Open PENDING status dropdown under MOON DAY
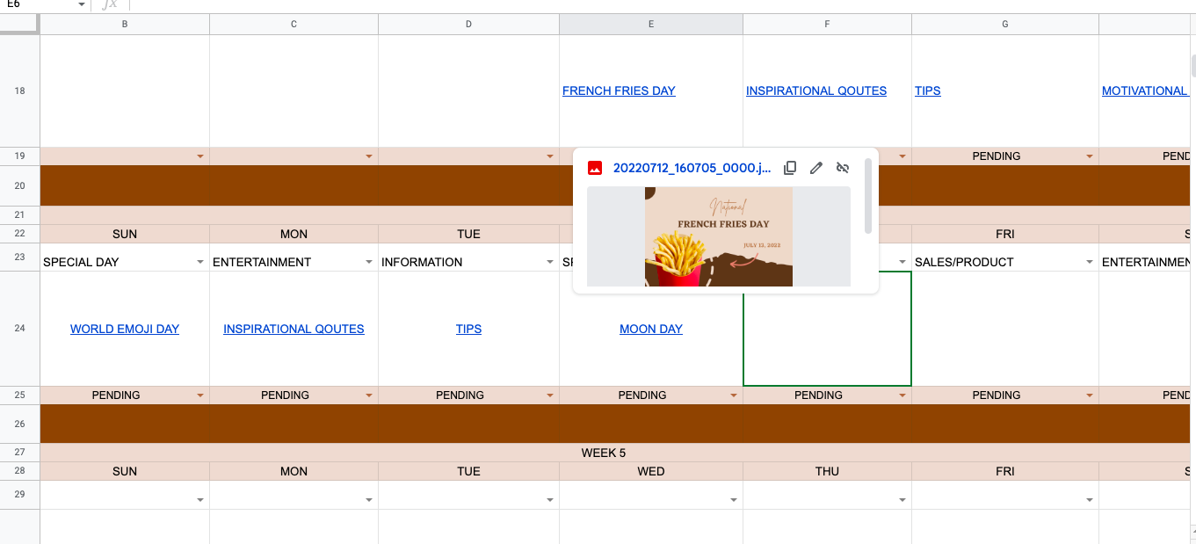The height and width of the screenshot is (544, 1196). tap(734, 395)
